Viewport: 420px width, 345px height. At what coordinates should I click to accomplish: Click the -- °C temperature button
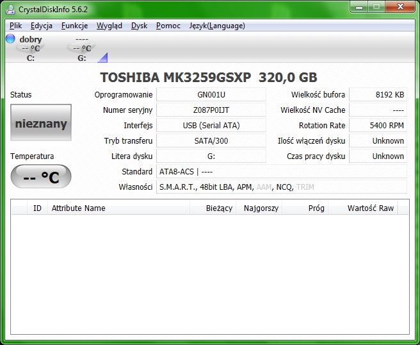click(41, 176)
